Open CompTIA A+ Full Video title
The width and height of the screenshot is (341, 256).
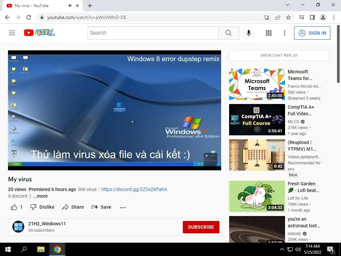pyautogui.click(x=301, y=110)
